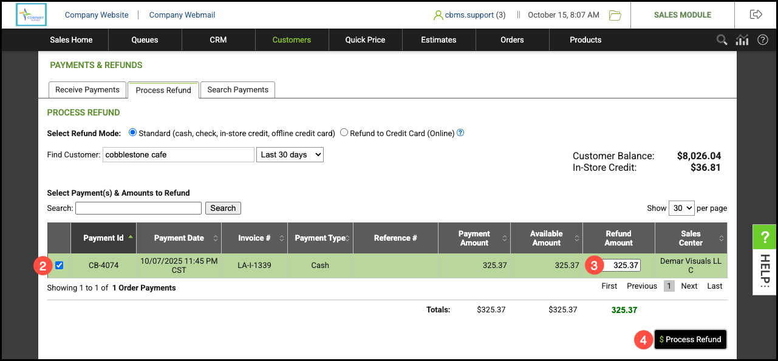Viewport: 778px width, 361px height.
Task: Switch to Receive Payments tab
Action: tap(87, 89)
